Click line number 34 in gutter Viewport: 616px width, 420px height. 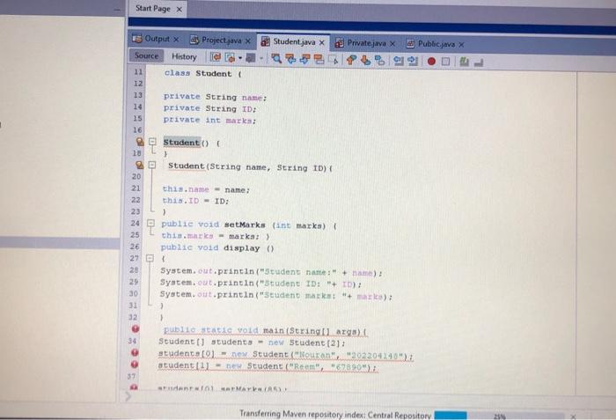[x=132, y=341]
